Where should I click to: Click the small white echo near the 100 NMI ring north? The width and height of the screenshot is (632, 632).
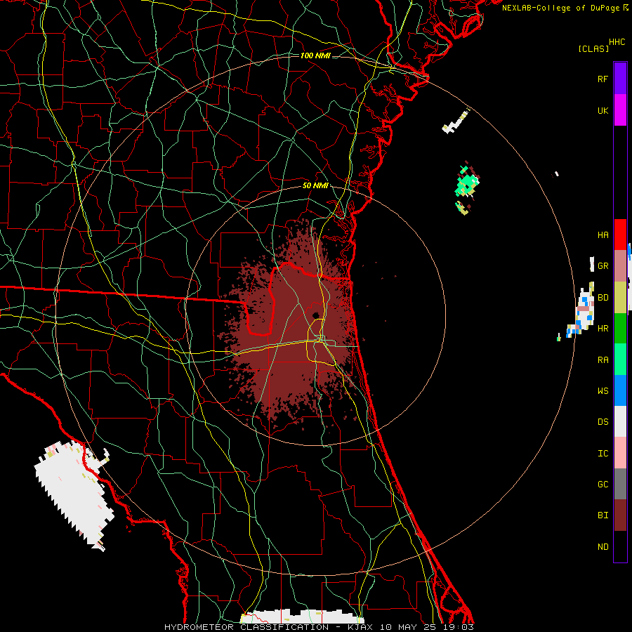(456, 122)
